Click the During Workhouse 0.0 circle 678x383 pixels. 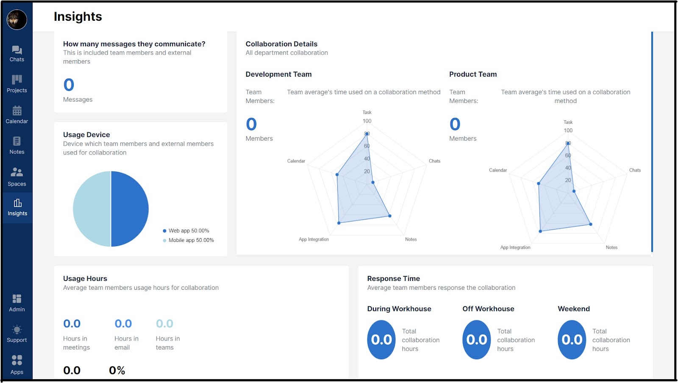[381, 339]
